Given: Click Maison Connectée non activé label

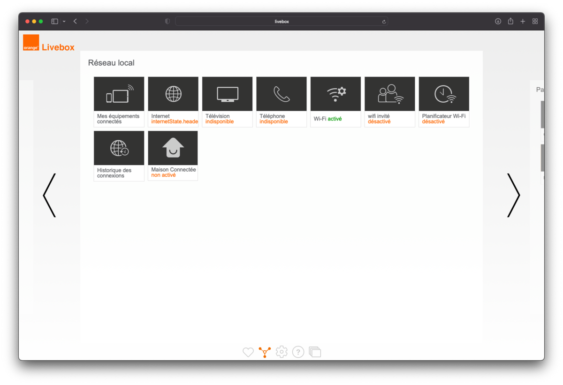Looking at the screenshot, I should click(174, 172).
